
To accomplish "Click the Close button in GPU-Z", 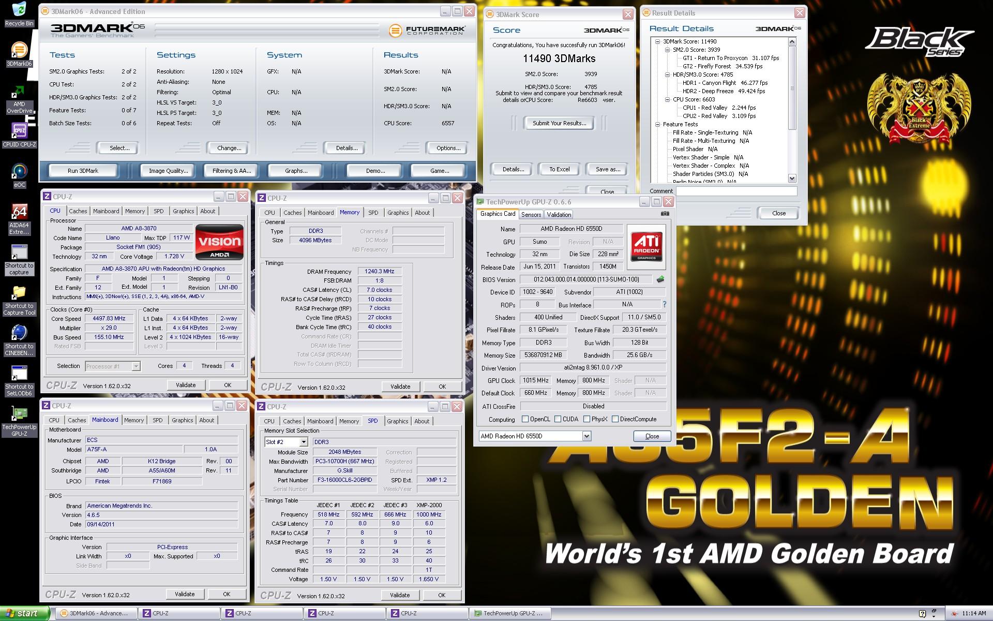I will [x=652, y=436].
